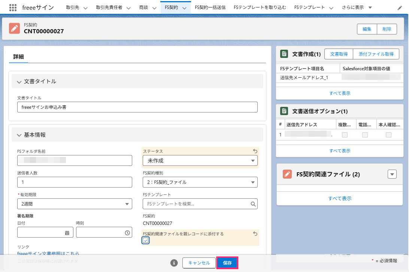Go to the 取引先 tab
This screenshot has height=272, width=409.
click(x=73, y=7)
